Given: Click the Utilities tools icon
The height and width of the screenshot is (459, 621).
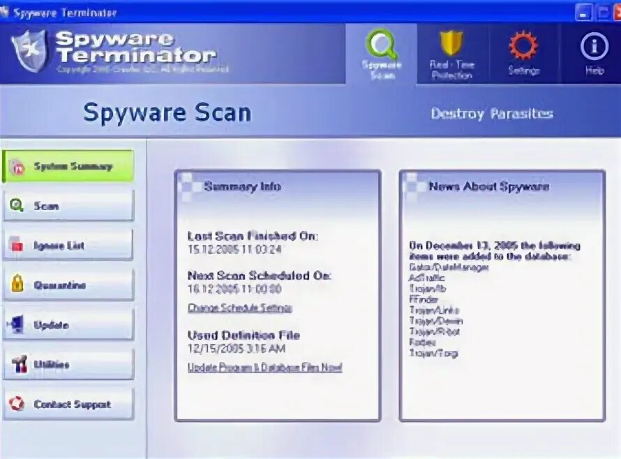Looking at the screenshot, I should point(19,363).
